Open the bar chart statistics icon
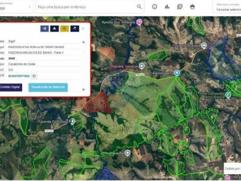Viewport: 241px width, 181px height. [x=167, y=7]
